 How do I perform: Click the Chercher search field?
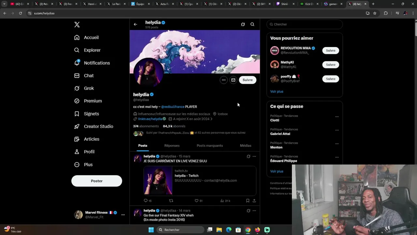coord(305,24)
